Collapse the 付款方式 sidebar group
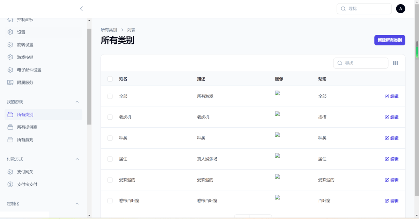 pyautogui.click(x=77, y=159)
